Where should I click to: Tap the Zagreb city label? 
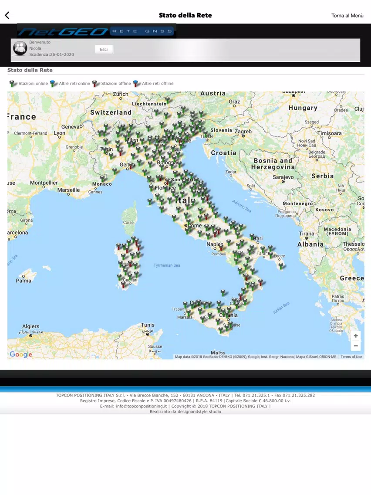click(x=243, y=131)
